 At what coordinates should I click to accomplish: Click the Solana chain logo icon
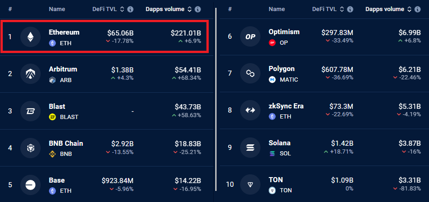pos(250,148)
